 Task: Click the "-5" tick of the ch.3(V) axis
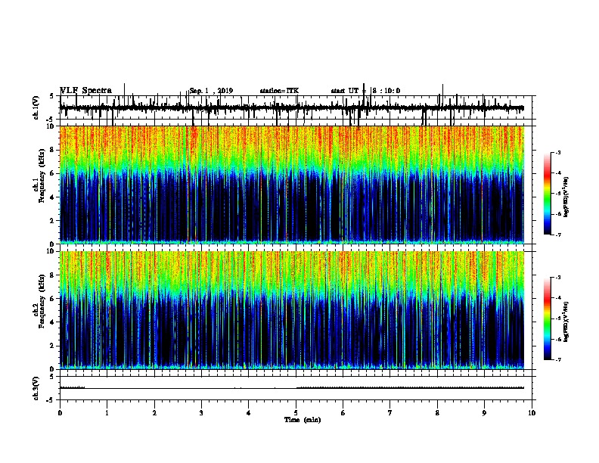click(51, 400)
